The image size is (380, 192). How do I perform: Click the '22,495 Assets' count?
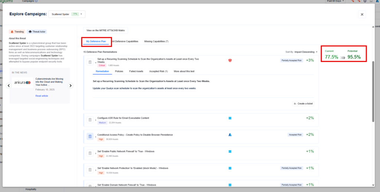(x=112, y=156)
